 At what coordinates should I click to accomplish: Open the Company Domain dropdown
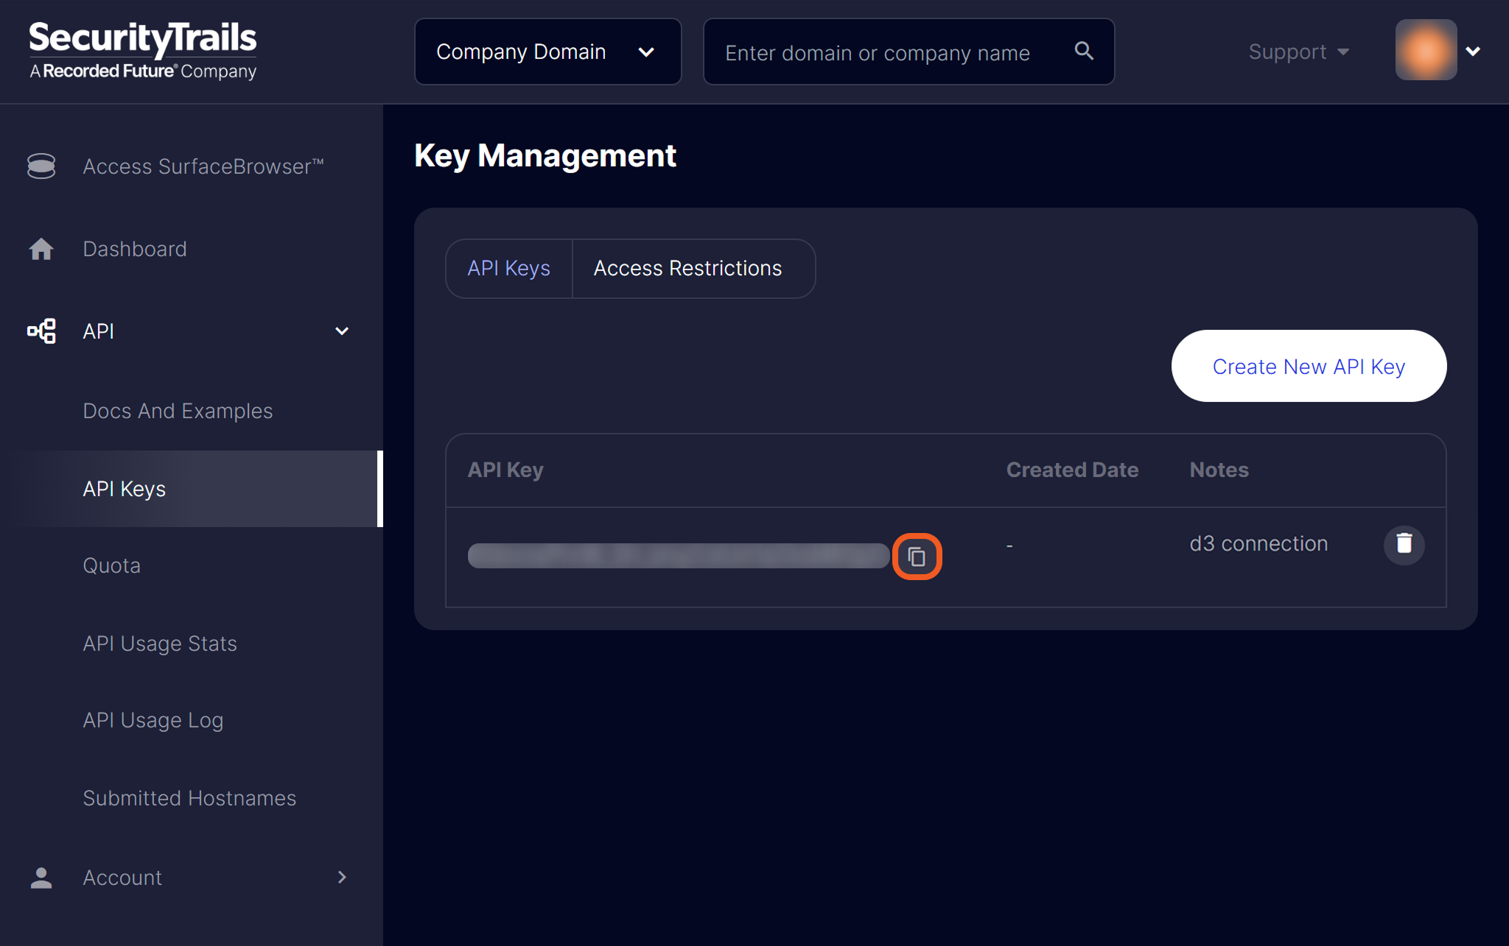[547, 52]
